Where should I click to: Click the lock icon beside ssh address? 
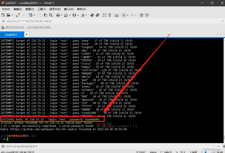point(3,21)
